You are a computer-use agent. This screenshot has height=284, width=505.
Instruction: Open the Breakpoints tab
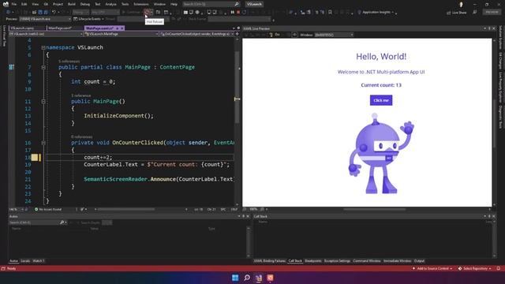pos(313,261)
